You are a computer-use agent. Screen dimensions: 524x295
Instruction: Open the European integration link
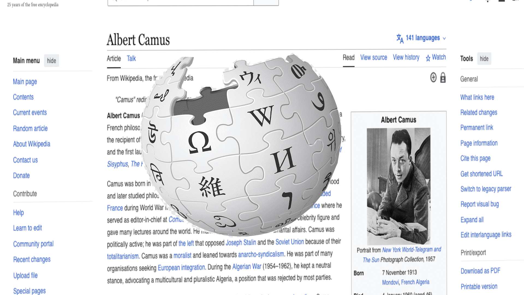(x=181, y=268)
